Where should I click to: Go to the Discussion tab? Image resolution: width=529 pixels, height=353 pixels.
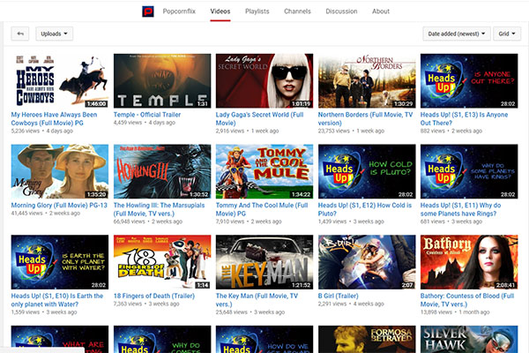click(341, 11)
